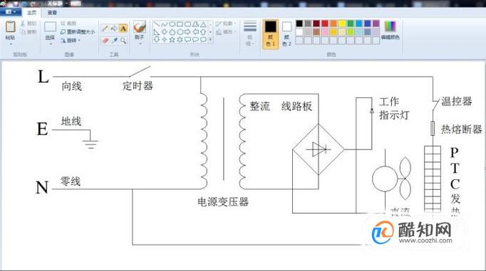
Task: Open Edit colors (编辑颜色)
Action: [x=390, y=30]
